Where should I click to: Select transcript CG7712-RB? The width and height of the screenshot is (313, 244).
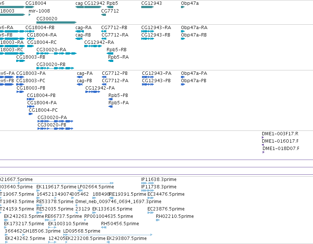[x=114, y=28]
